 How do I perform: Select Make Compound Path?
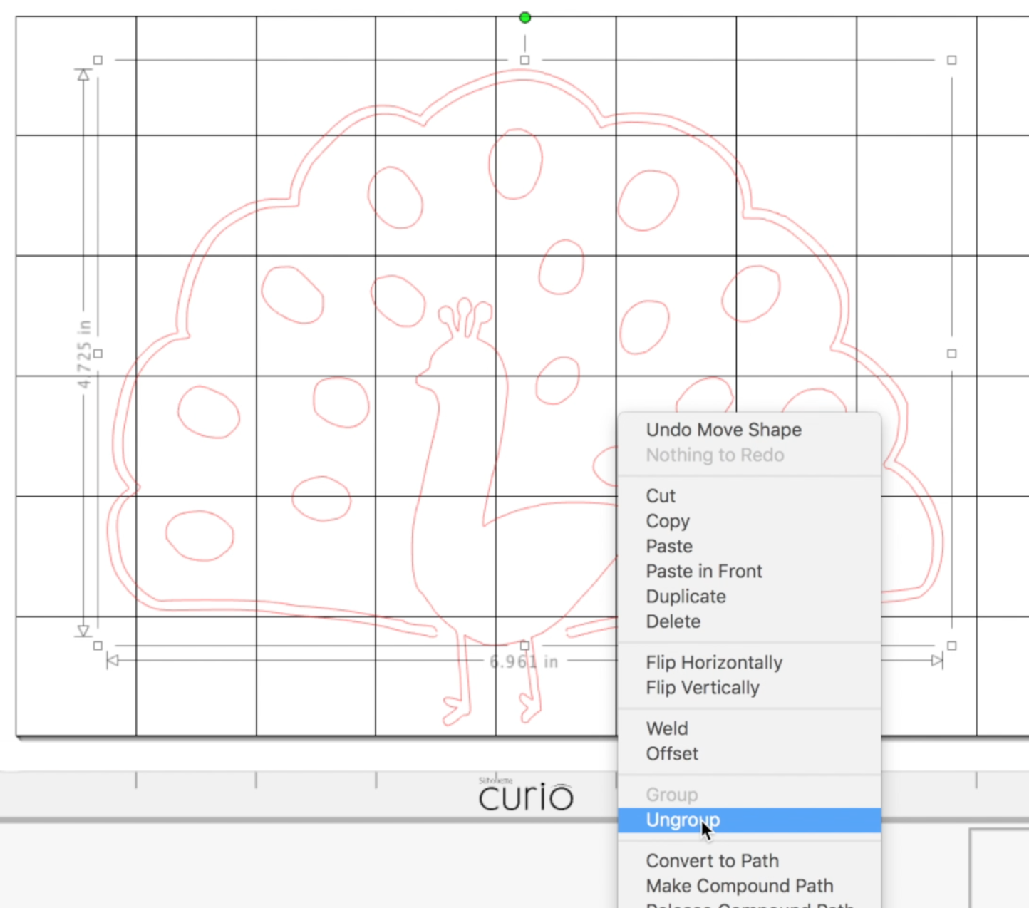[x=739, y=886]
